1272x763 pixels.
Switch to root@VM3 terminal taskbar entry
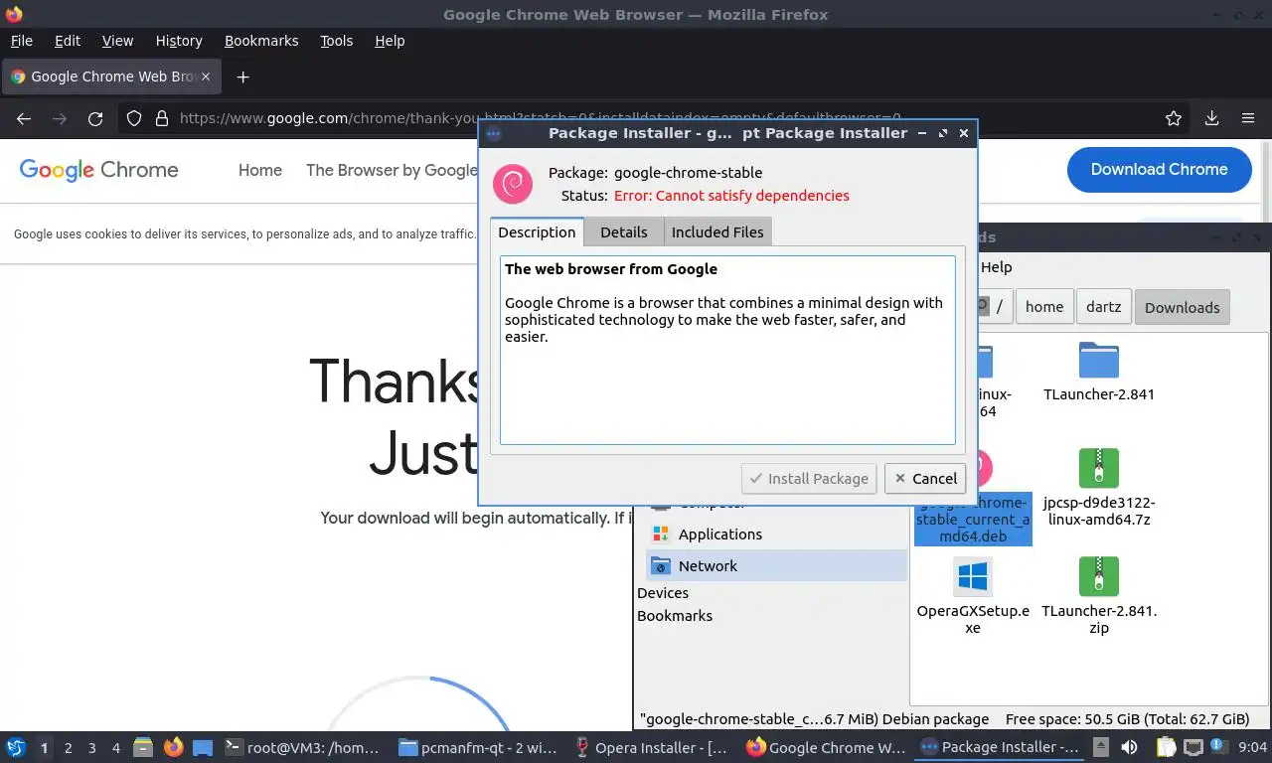point(302,747)
